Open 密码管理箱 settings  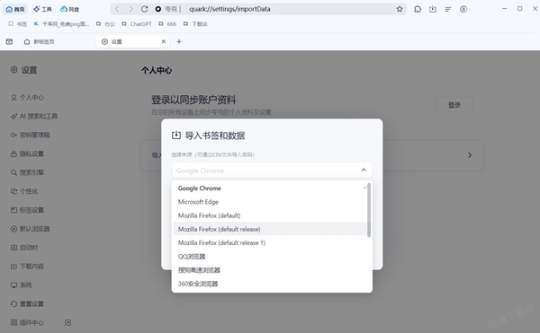(31, 135)
